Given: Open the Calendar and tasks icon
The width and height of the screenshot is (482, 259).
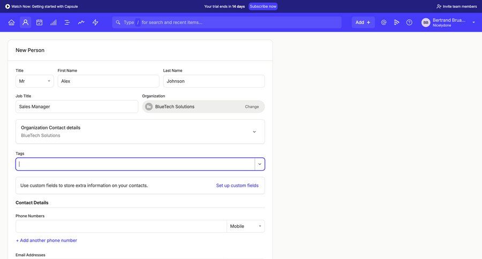Looking at the screenshot, I should point(39,22).
